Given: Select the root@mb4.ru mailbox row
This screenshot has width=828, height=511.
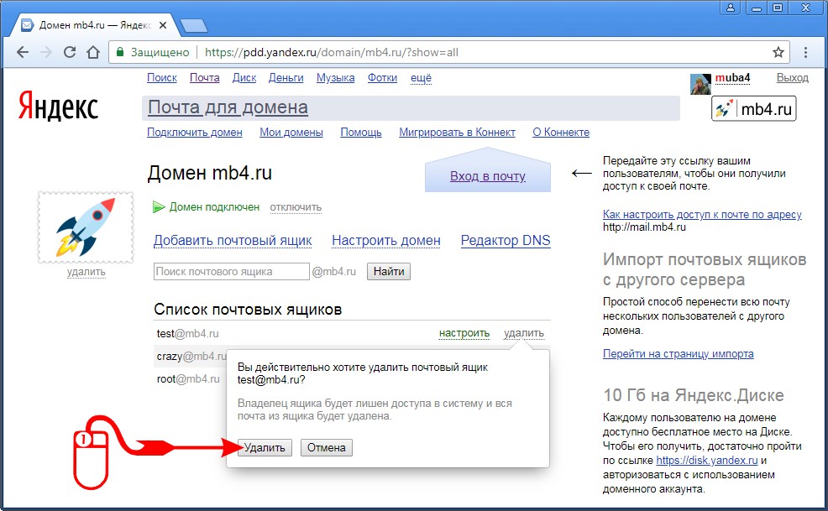Looking at the screenshot, I should pos(188,378).
